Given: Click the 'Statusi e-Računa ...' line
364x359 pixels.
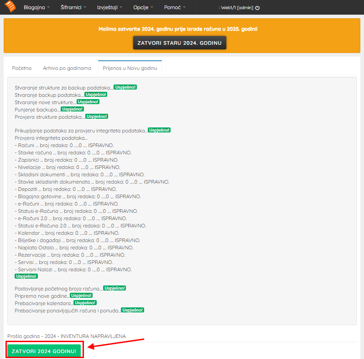Looking at the screenshot, I should [76, 211].
